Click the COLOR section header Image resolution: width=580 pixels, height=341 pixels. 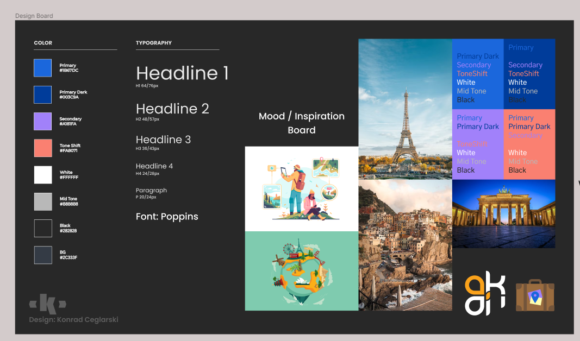tap(43, 42)
